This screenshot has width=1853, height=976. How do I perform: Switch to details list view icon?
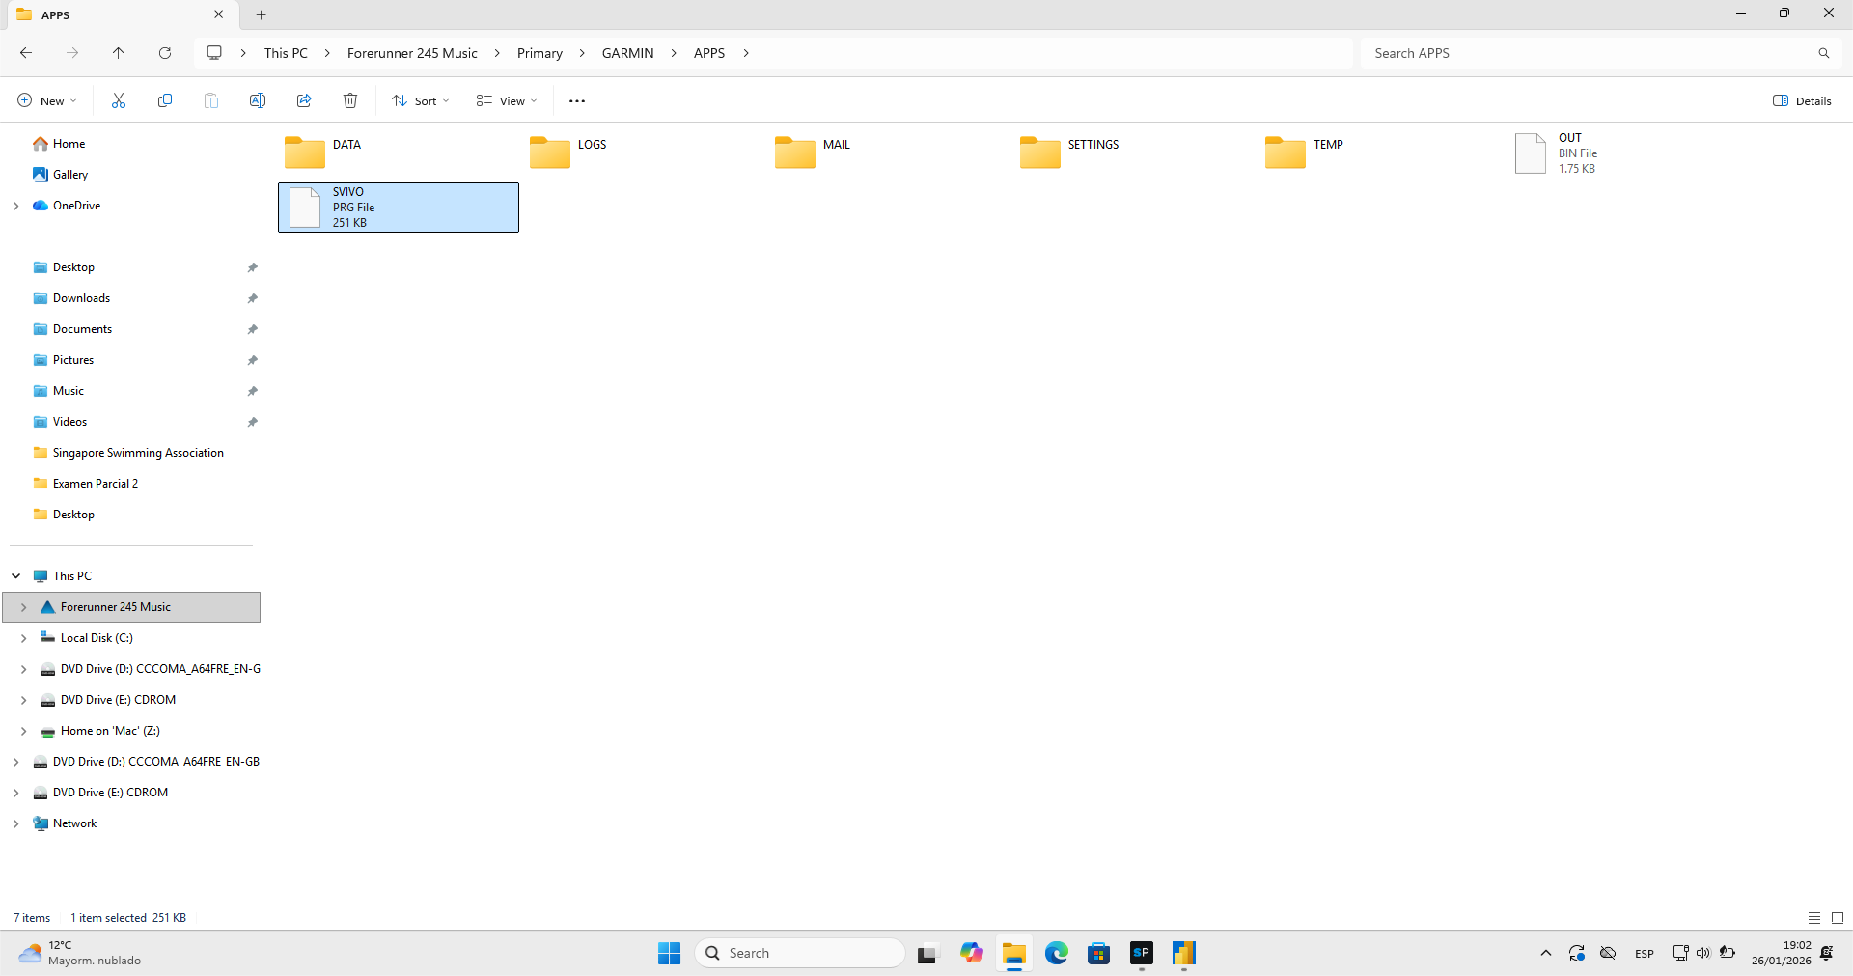click(x=1814, y=918)
